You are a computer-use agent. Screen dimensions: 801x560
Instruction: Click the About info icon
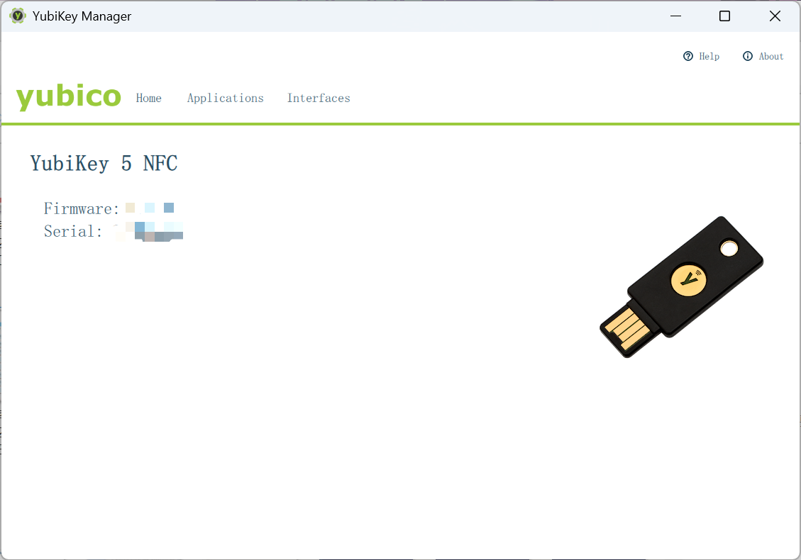[x=746, y=56]
